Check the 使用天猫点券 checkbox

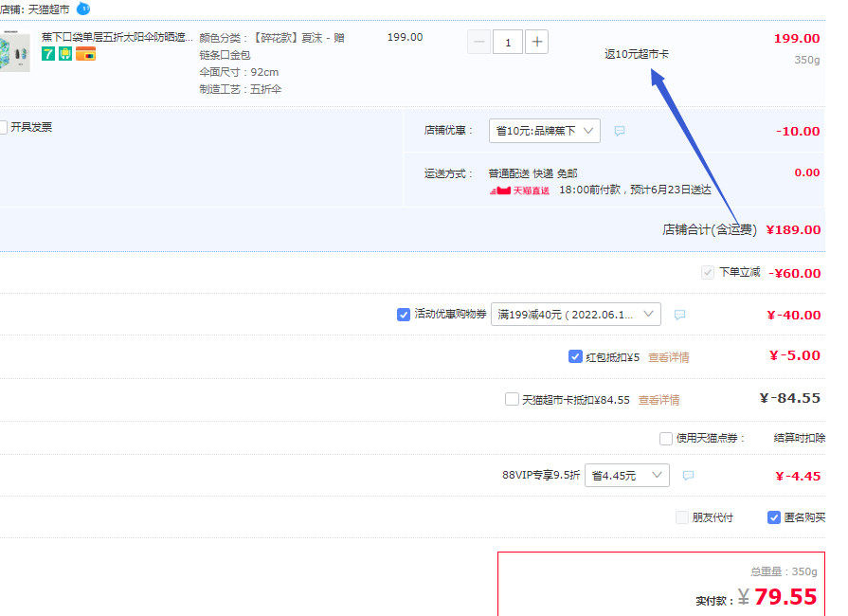pos(666,438)
